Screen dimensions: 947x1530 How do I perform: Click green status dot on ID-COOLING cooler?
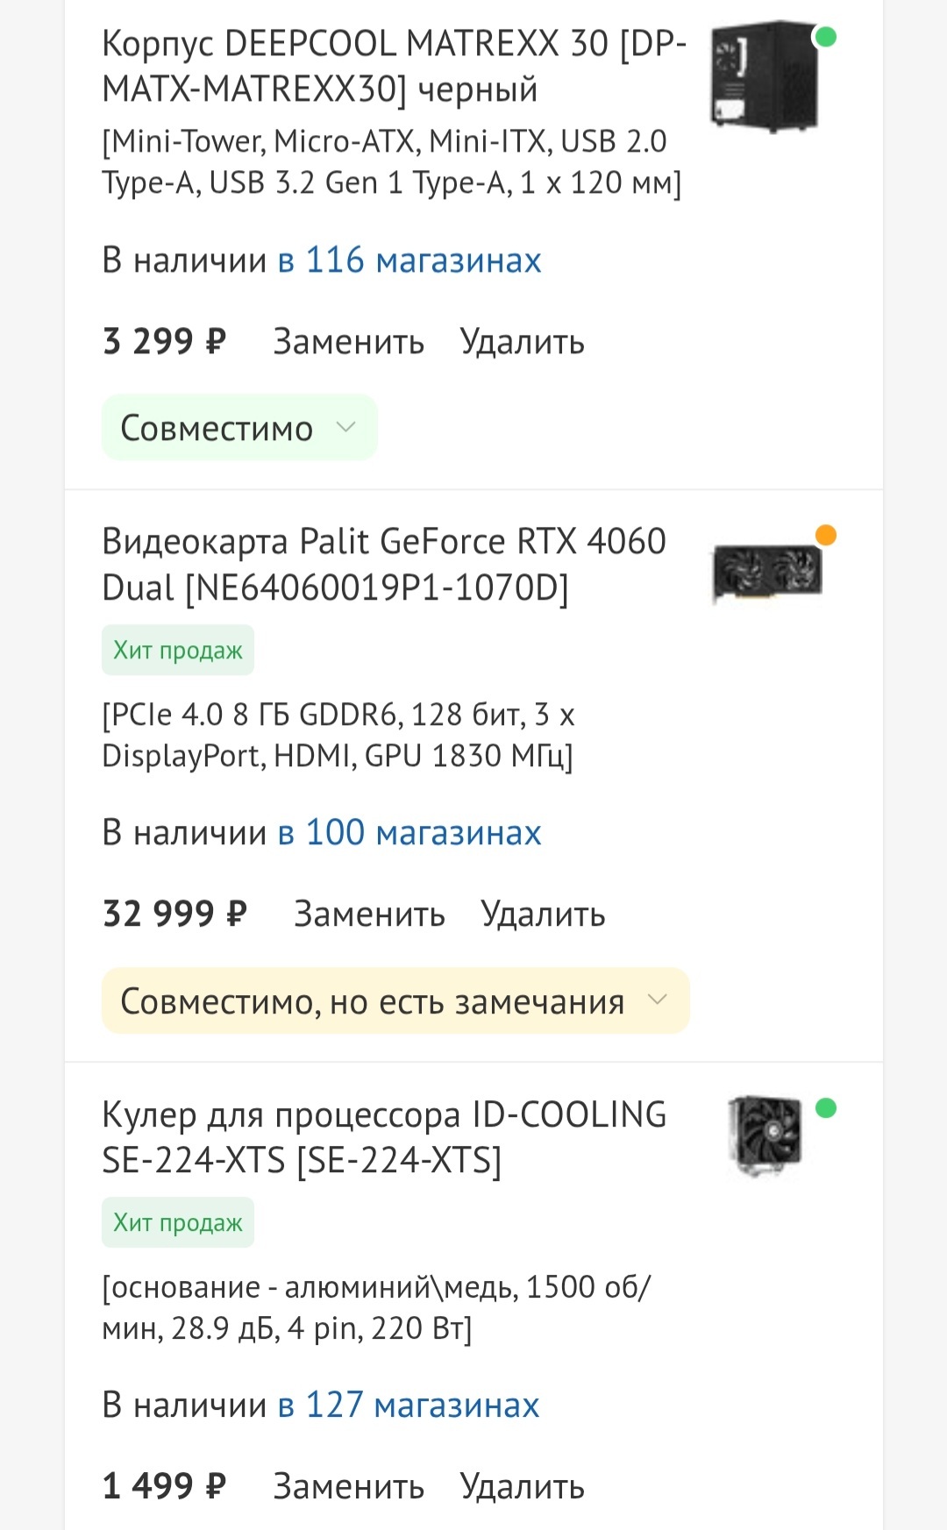coord(825,1108)
